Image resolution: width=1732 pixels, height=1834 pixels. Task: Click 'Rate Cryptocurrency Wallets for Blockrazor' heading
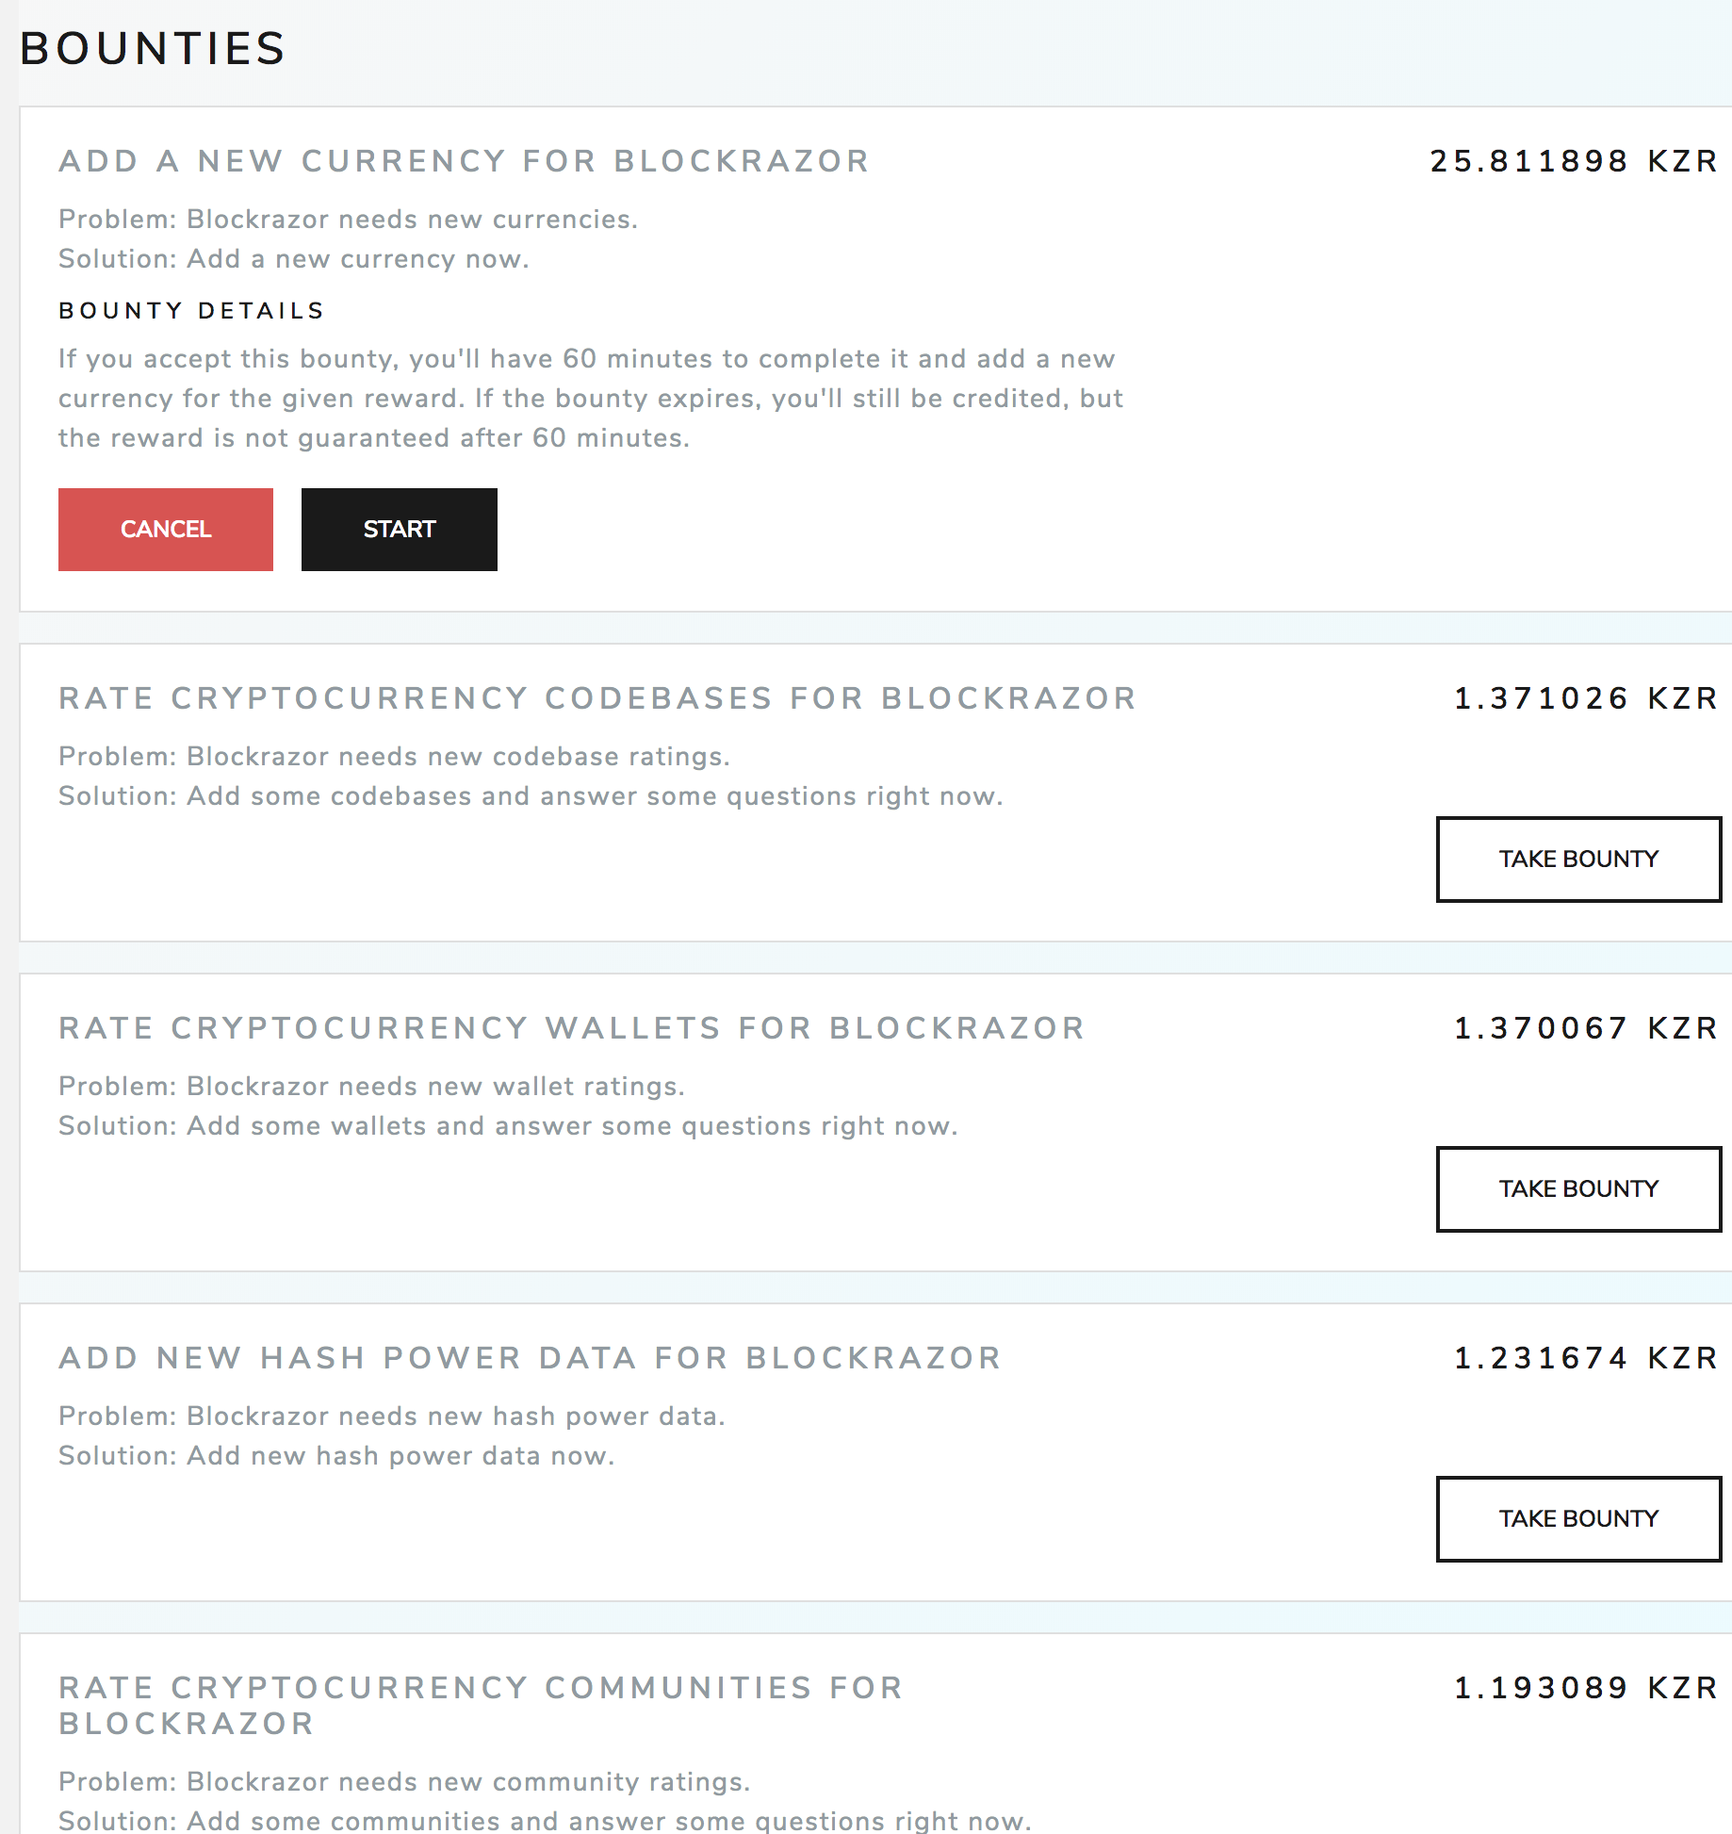pyautogui.click(x=572, y=1028)
